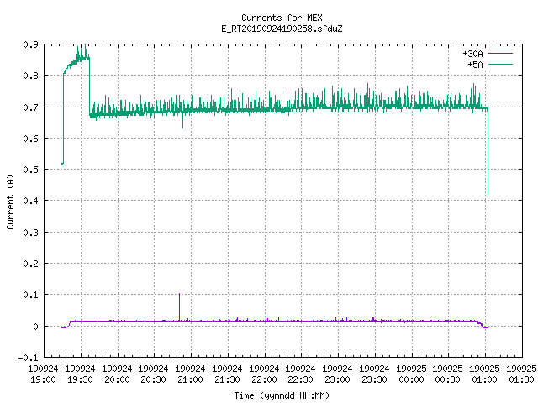Click the 190924 19:00 time tick label
Screen dimensions: 538x403
point(43,374)
